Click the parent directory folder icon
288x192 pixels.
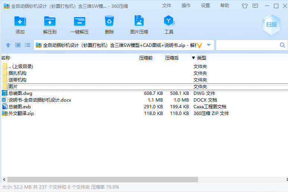tap(5, 66)
